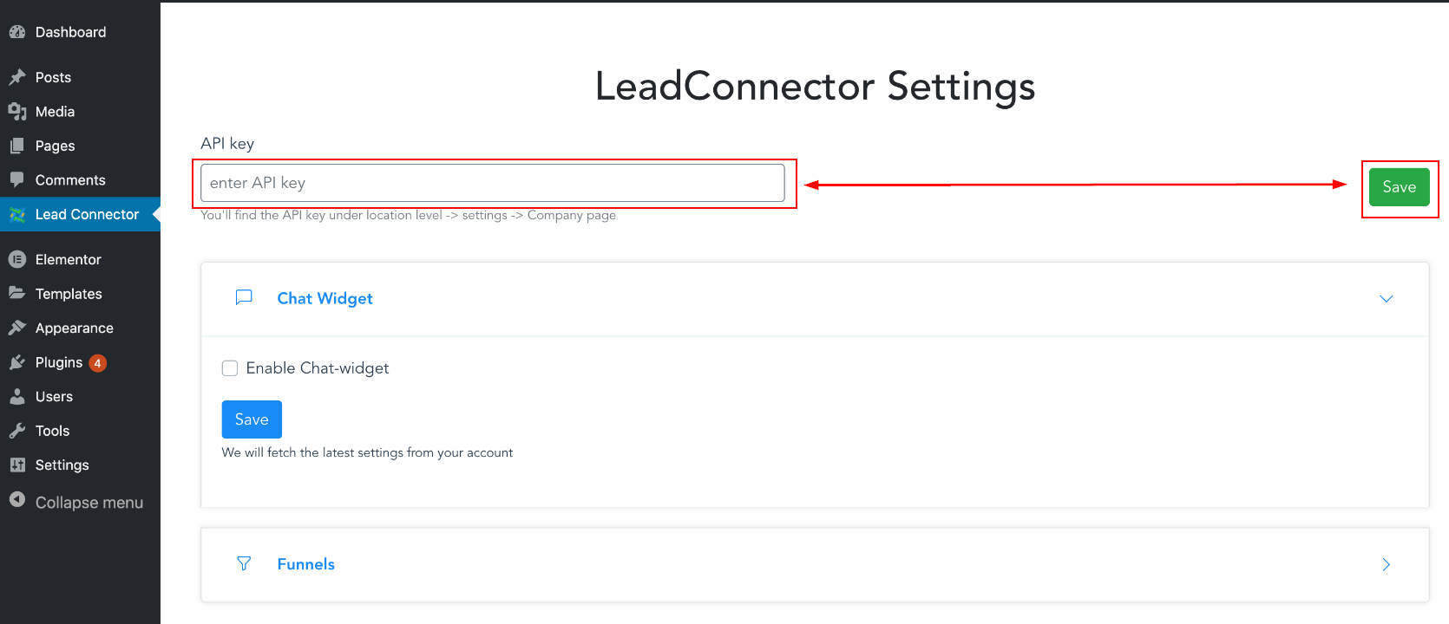The height and width of the screenshot is (624, 1449).
Task: Collapse the Chat Widget section chevron
Action: pos(1386,299)
